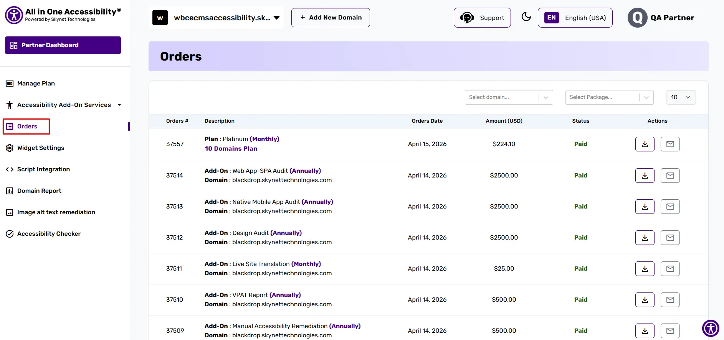Click the Orders page heading
The width and height of the screenshot is (724, 340).
(x=181, y=56)
